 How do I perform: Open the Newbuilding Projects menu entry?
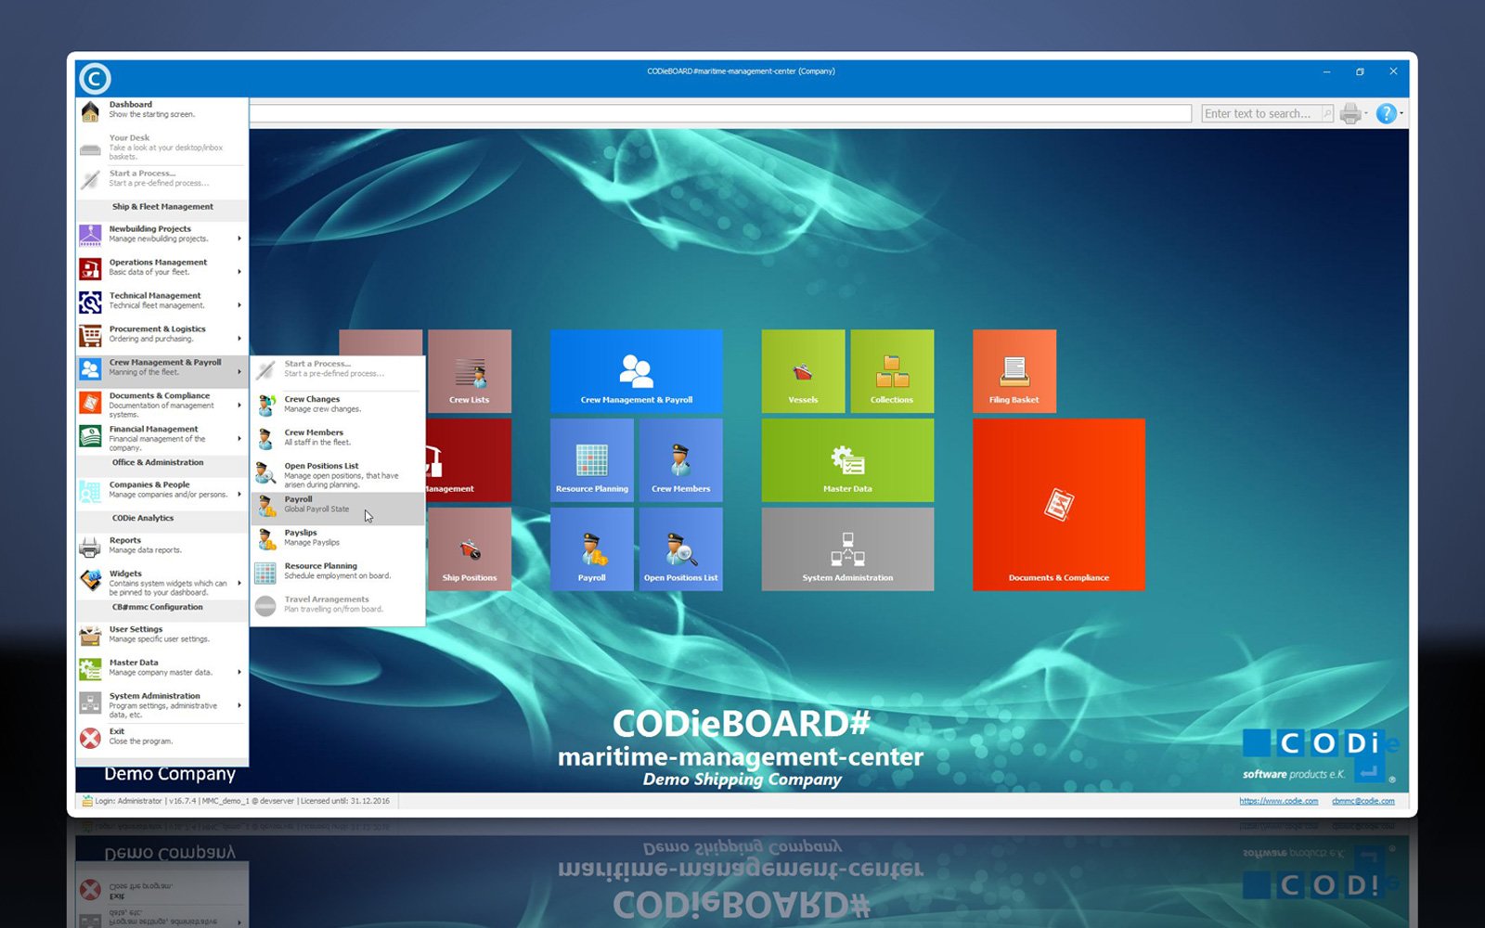pos(161,234)
